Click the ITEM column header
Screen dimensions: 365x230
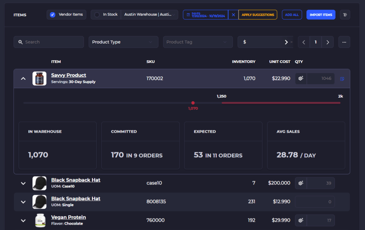pyautogui.click(x=56, y=62)
